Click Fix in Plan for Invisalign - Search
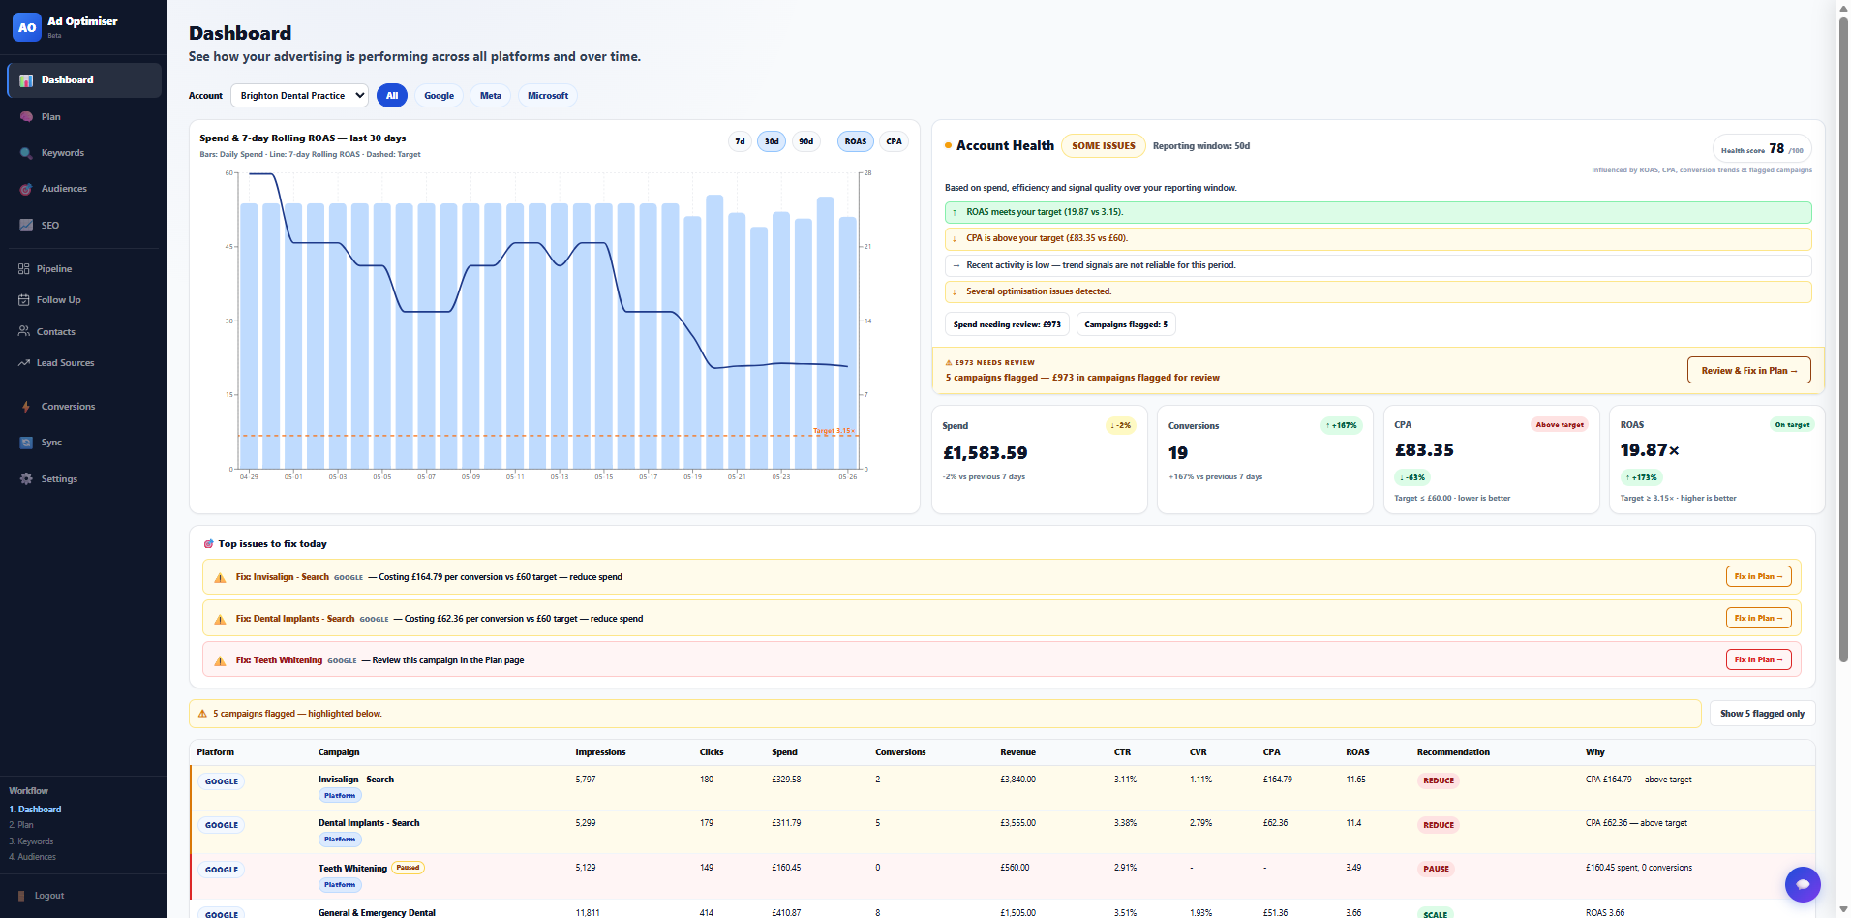The image size is (1851, 918). (x=1758, y=577)
